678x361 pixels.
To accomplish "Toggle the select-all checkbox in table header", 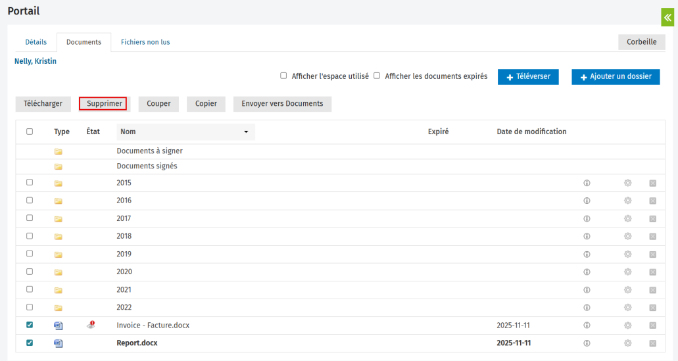I will pos(30,132).
